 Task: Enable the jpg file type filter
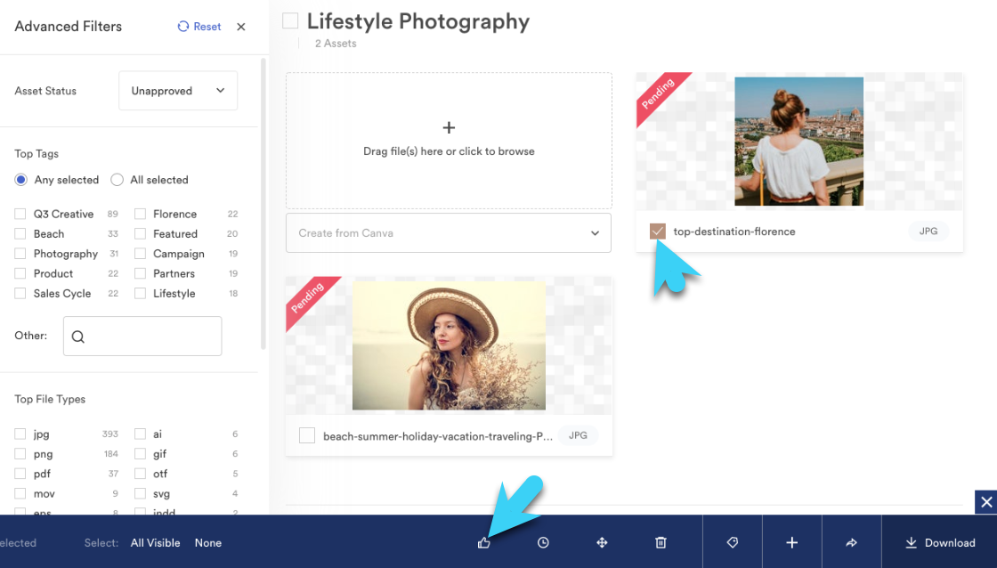(x=20, y=434)
